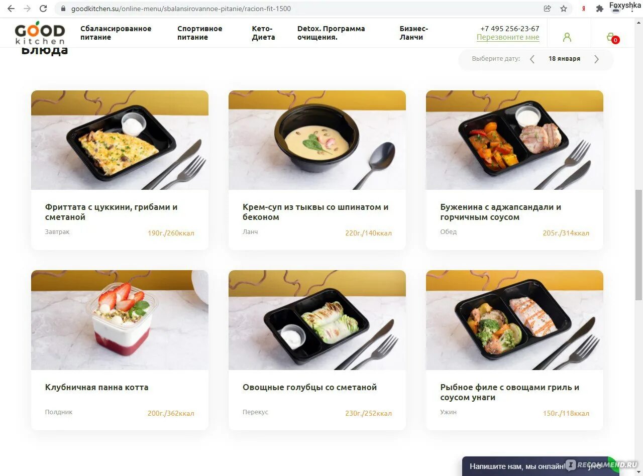Image resolution: width=643 pixels, height=476 pixels.
Task: Go to the next date with right chevron
Action: coord(596,59)
